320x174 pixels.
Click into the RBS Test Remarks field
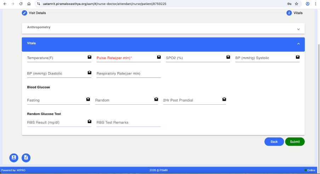point(128,123)
